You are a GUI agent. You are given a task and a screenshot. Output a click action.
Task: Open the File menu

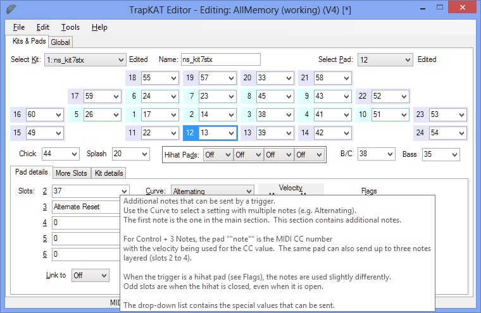(x=19, y=27)
